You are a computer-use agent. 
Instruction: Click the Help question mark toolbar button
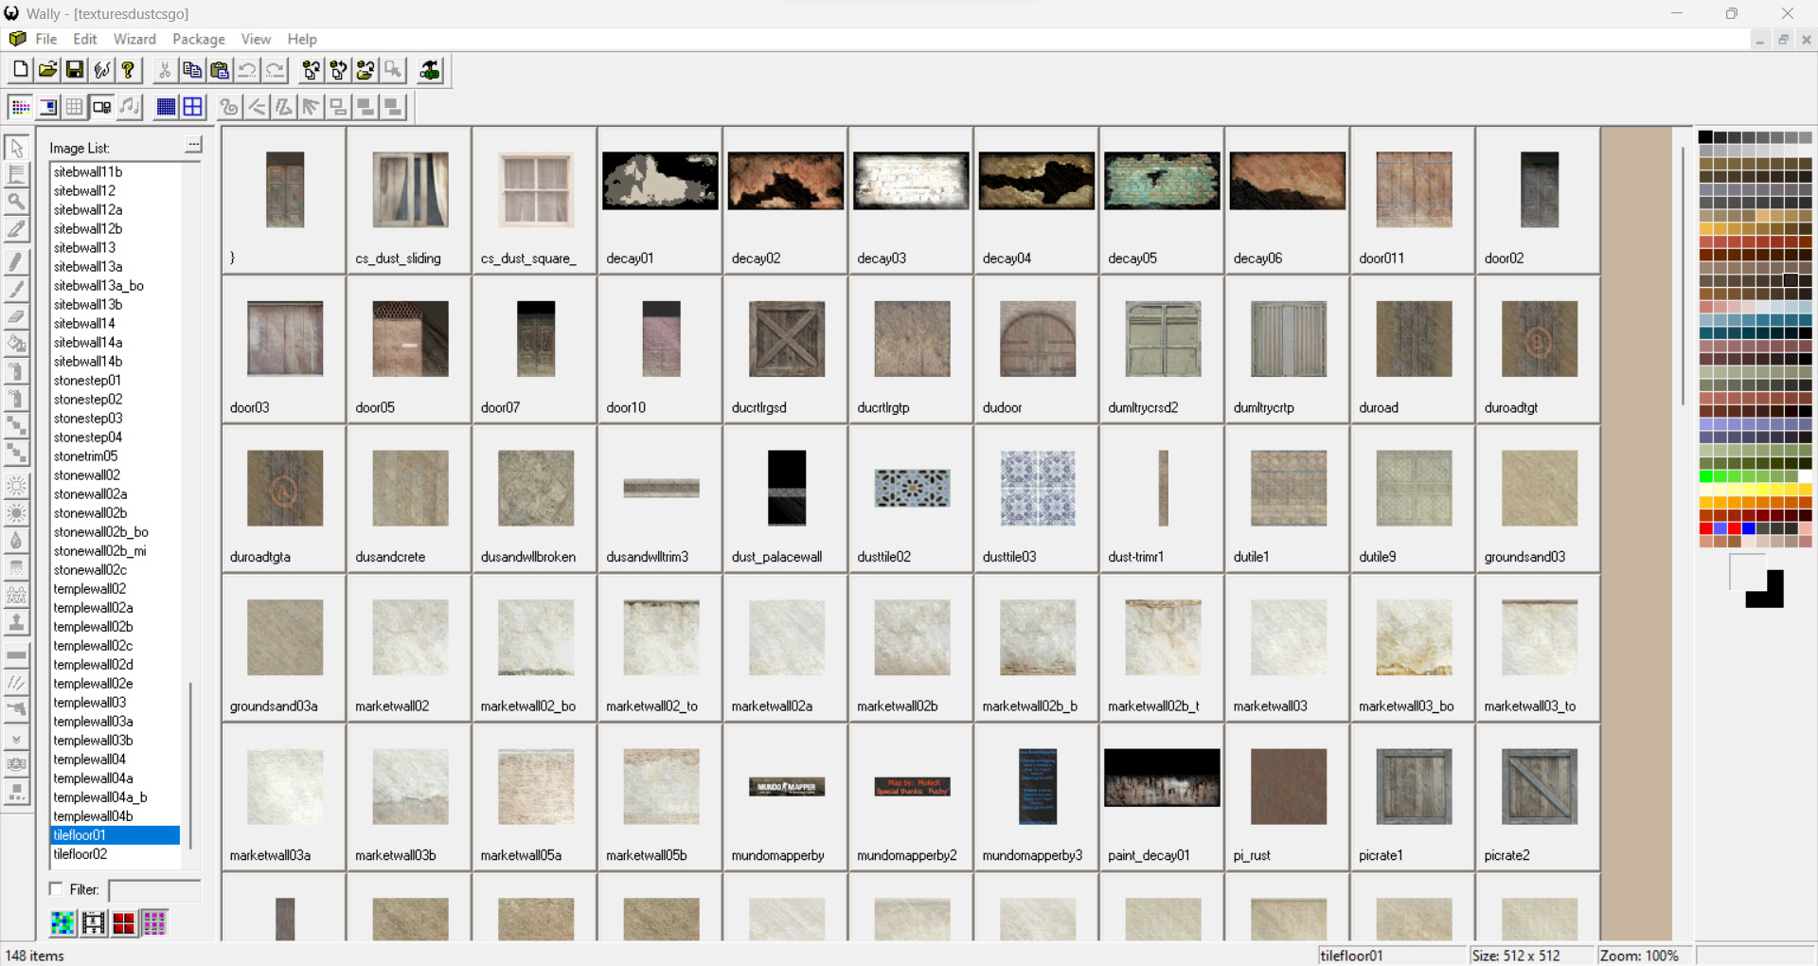(128, 69)
